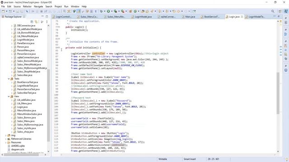Screen dimensions: 289x162
Task: Open dropdown arrow next to Coverage button
Action: (x=119, y=11)
